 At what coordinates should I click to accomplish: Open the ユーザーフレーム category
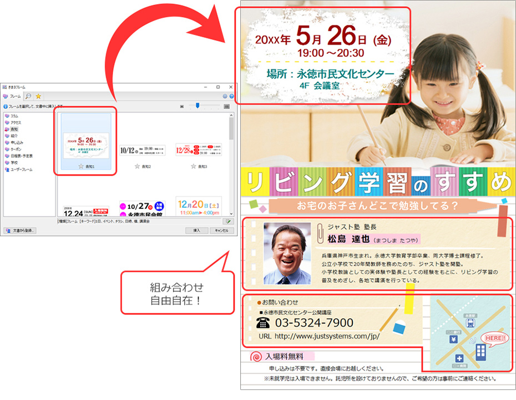pyautogui.click(x=21, y=169)
